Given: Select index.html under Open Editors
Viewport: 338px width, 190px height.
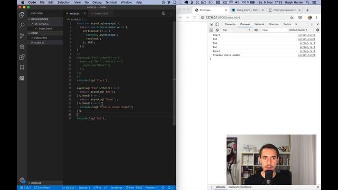Looking at the screenshot, I should click(45, 28).
